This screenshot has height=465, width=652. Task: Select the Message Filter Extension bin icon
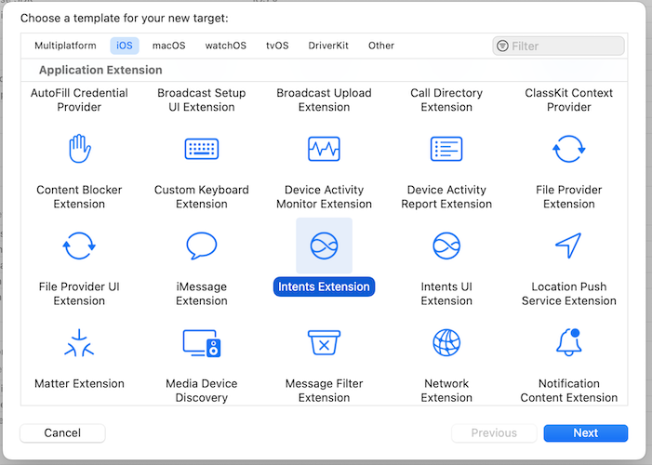324,343
